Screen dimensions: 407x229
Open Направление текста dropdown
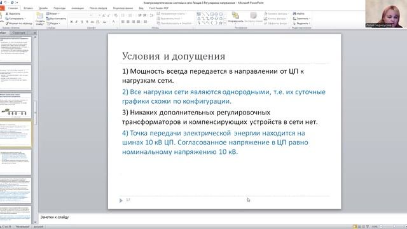click(x=172, y=13)
